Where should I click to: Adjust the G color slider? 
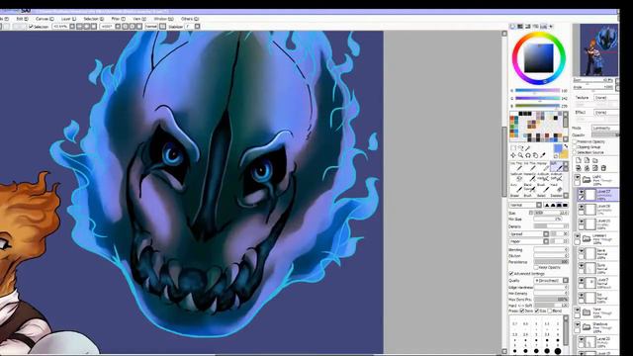[x=538, y=98]
